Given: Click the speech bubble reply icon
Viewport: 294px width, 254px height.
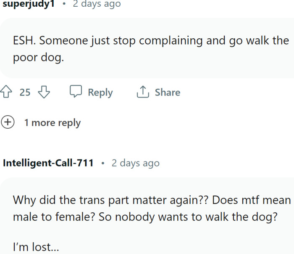Looking at the screenshot, I should point(76,92).
